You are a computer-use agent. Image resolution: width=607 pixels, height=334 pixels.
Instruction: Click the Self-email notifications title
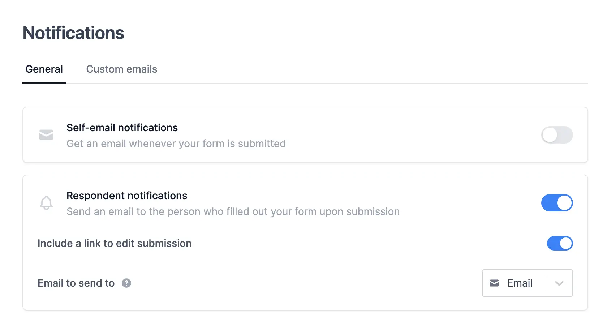(122, 128)
